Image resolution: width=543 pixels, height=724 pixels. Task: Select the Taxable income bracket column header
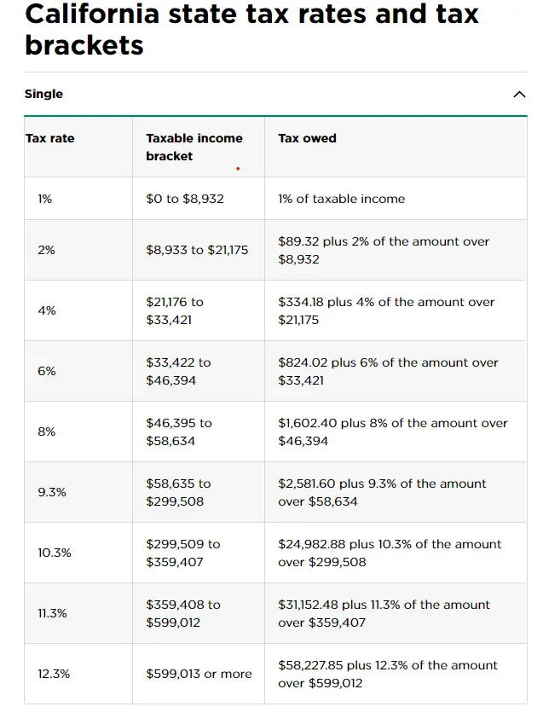(194, 147)
